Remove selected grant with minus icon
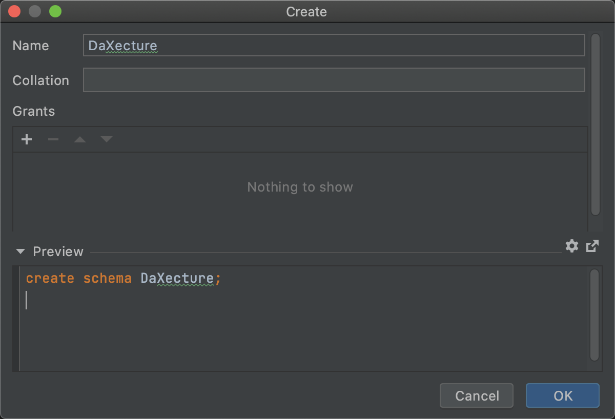This screenshot has width=615, height=419. (x=53, y=139)
